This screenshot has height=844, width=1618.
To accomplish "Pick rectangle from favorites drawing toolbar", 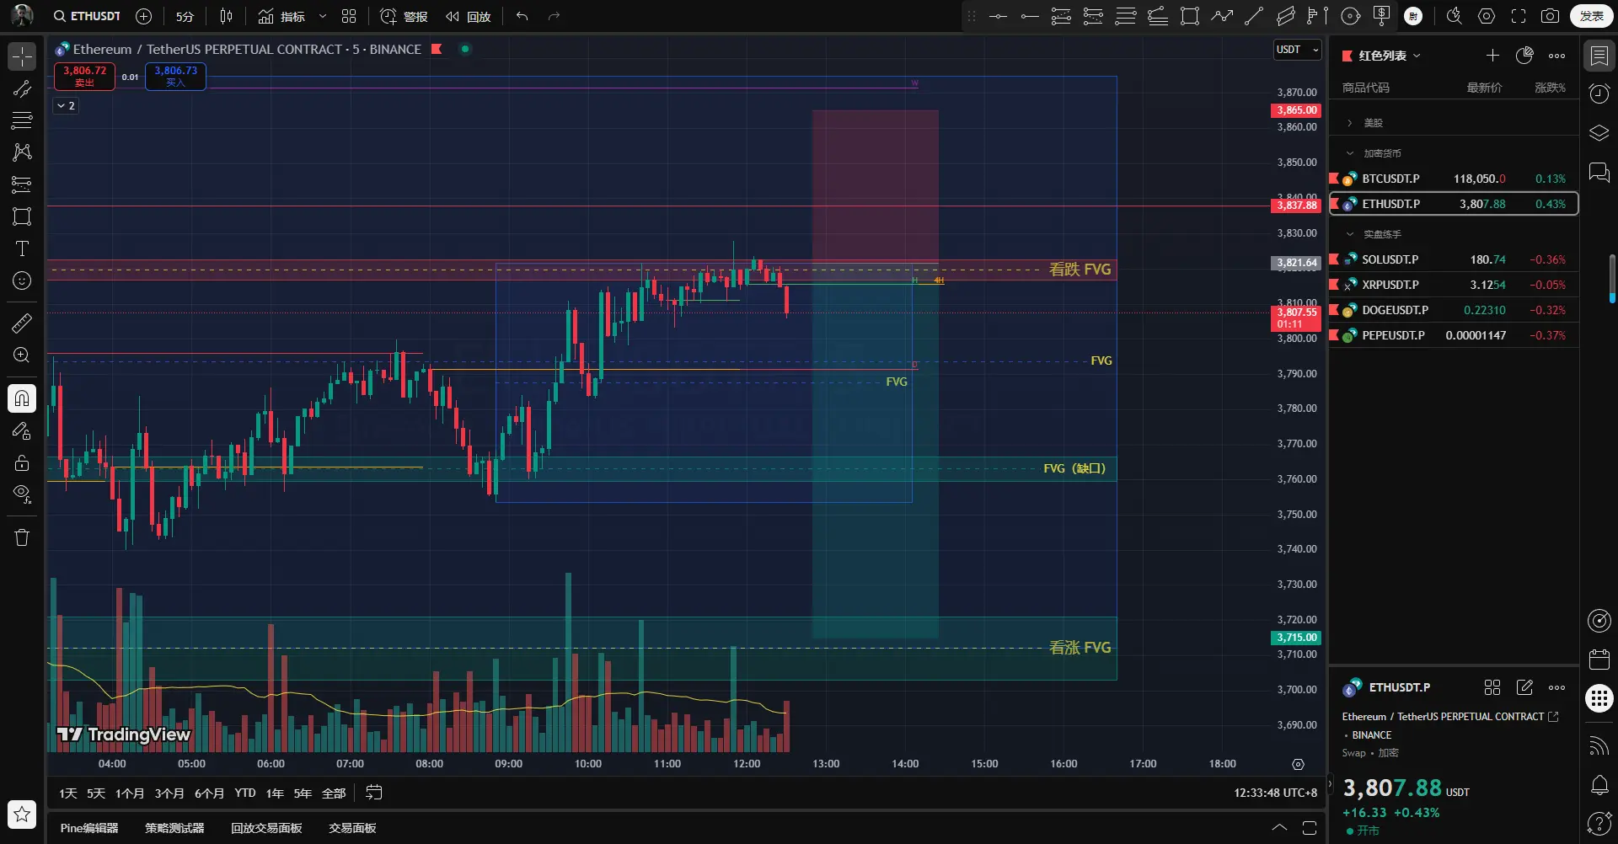I will pos(1190,16).
